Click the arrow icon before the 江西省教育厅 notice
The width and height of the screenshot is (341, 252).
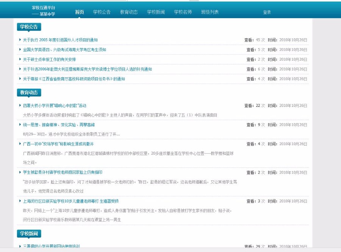(19, 79)
